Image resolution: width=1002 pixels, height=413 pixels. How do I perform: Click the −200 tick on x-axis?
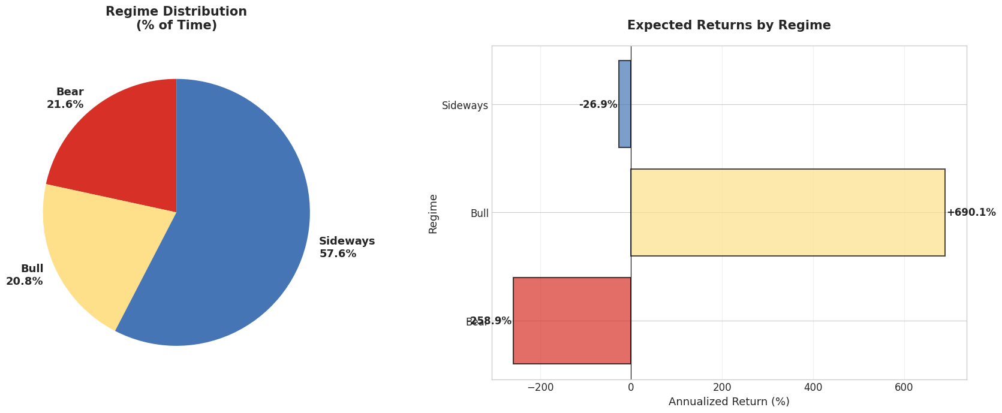pos(540,388)
